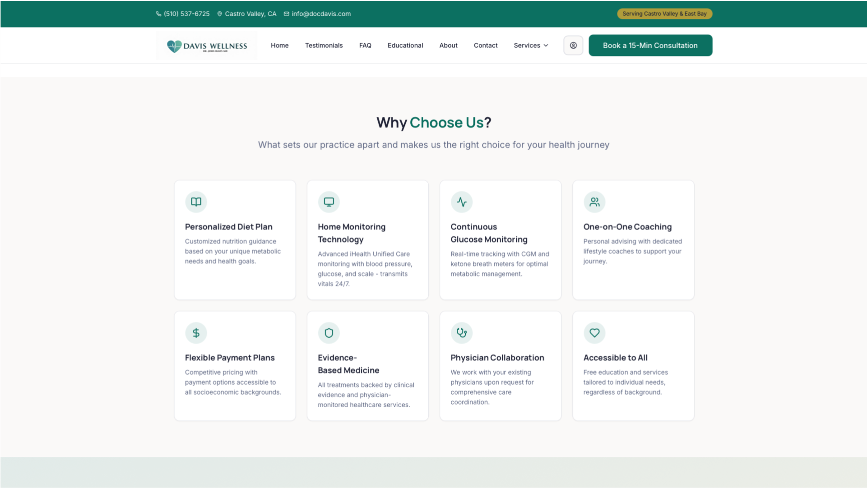Click the book icon for Personalized Diet Plan
This screenshot has height=488, width=867.
196,202
